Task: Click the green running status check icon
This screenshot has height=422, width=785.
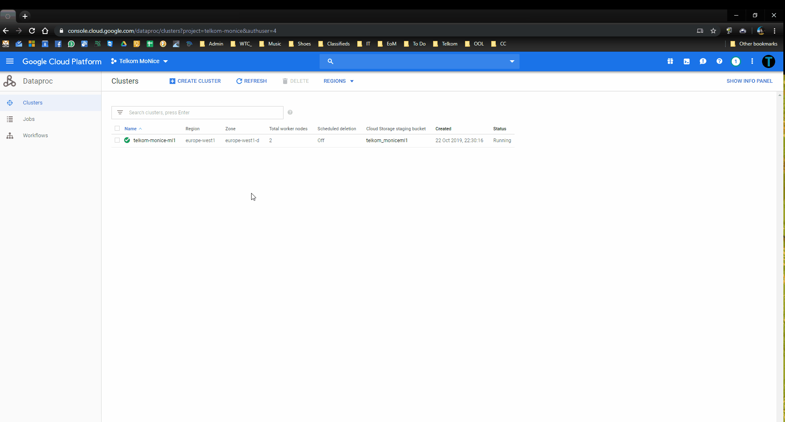Action: [127, 141]
